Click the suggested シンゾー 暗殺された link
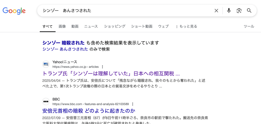This screenshot has width=261, height=124. tap(63, 43)
